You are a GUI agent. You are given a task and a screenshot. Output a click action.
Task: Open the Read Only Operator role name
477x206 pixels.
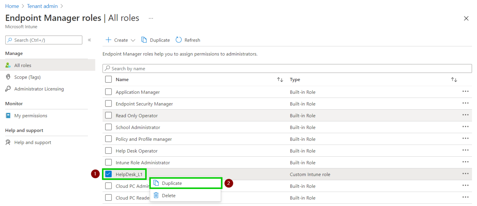point(137,116)
